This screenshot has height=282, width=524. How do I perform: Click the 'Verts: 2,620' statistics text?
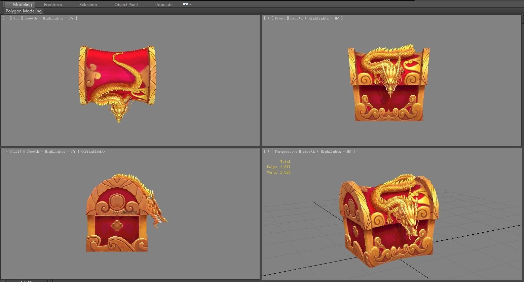coord(278,172)
